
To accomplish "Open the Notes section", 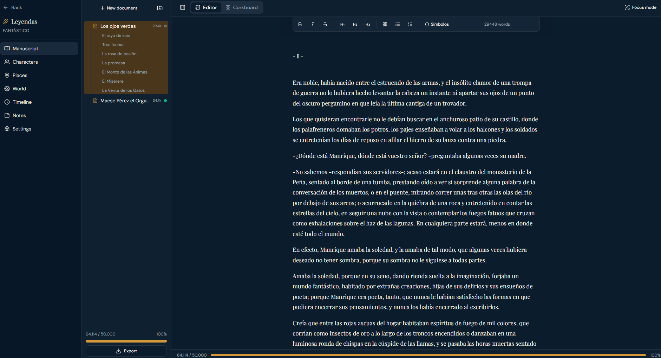I will coord(39,115).
